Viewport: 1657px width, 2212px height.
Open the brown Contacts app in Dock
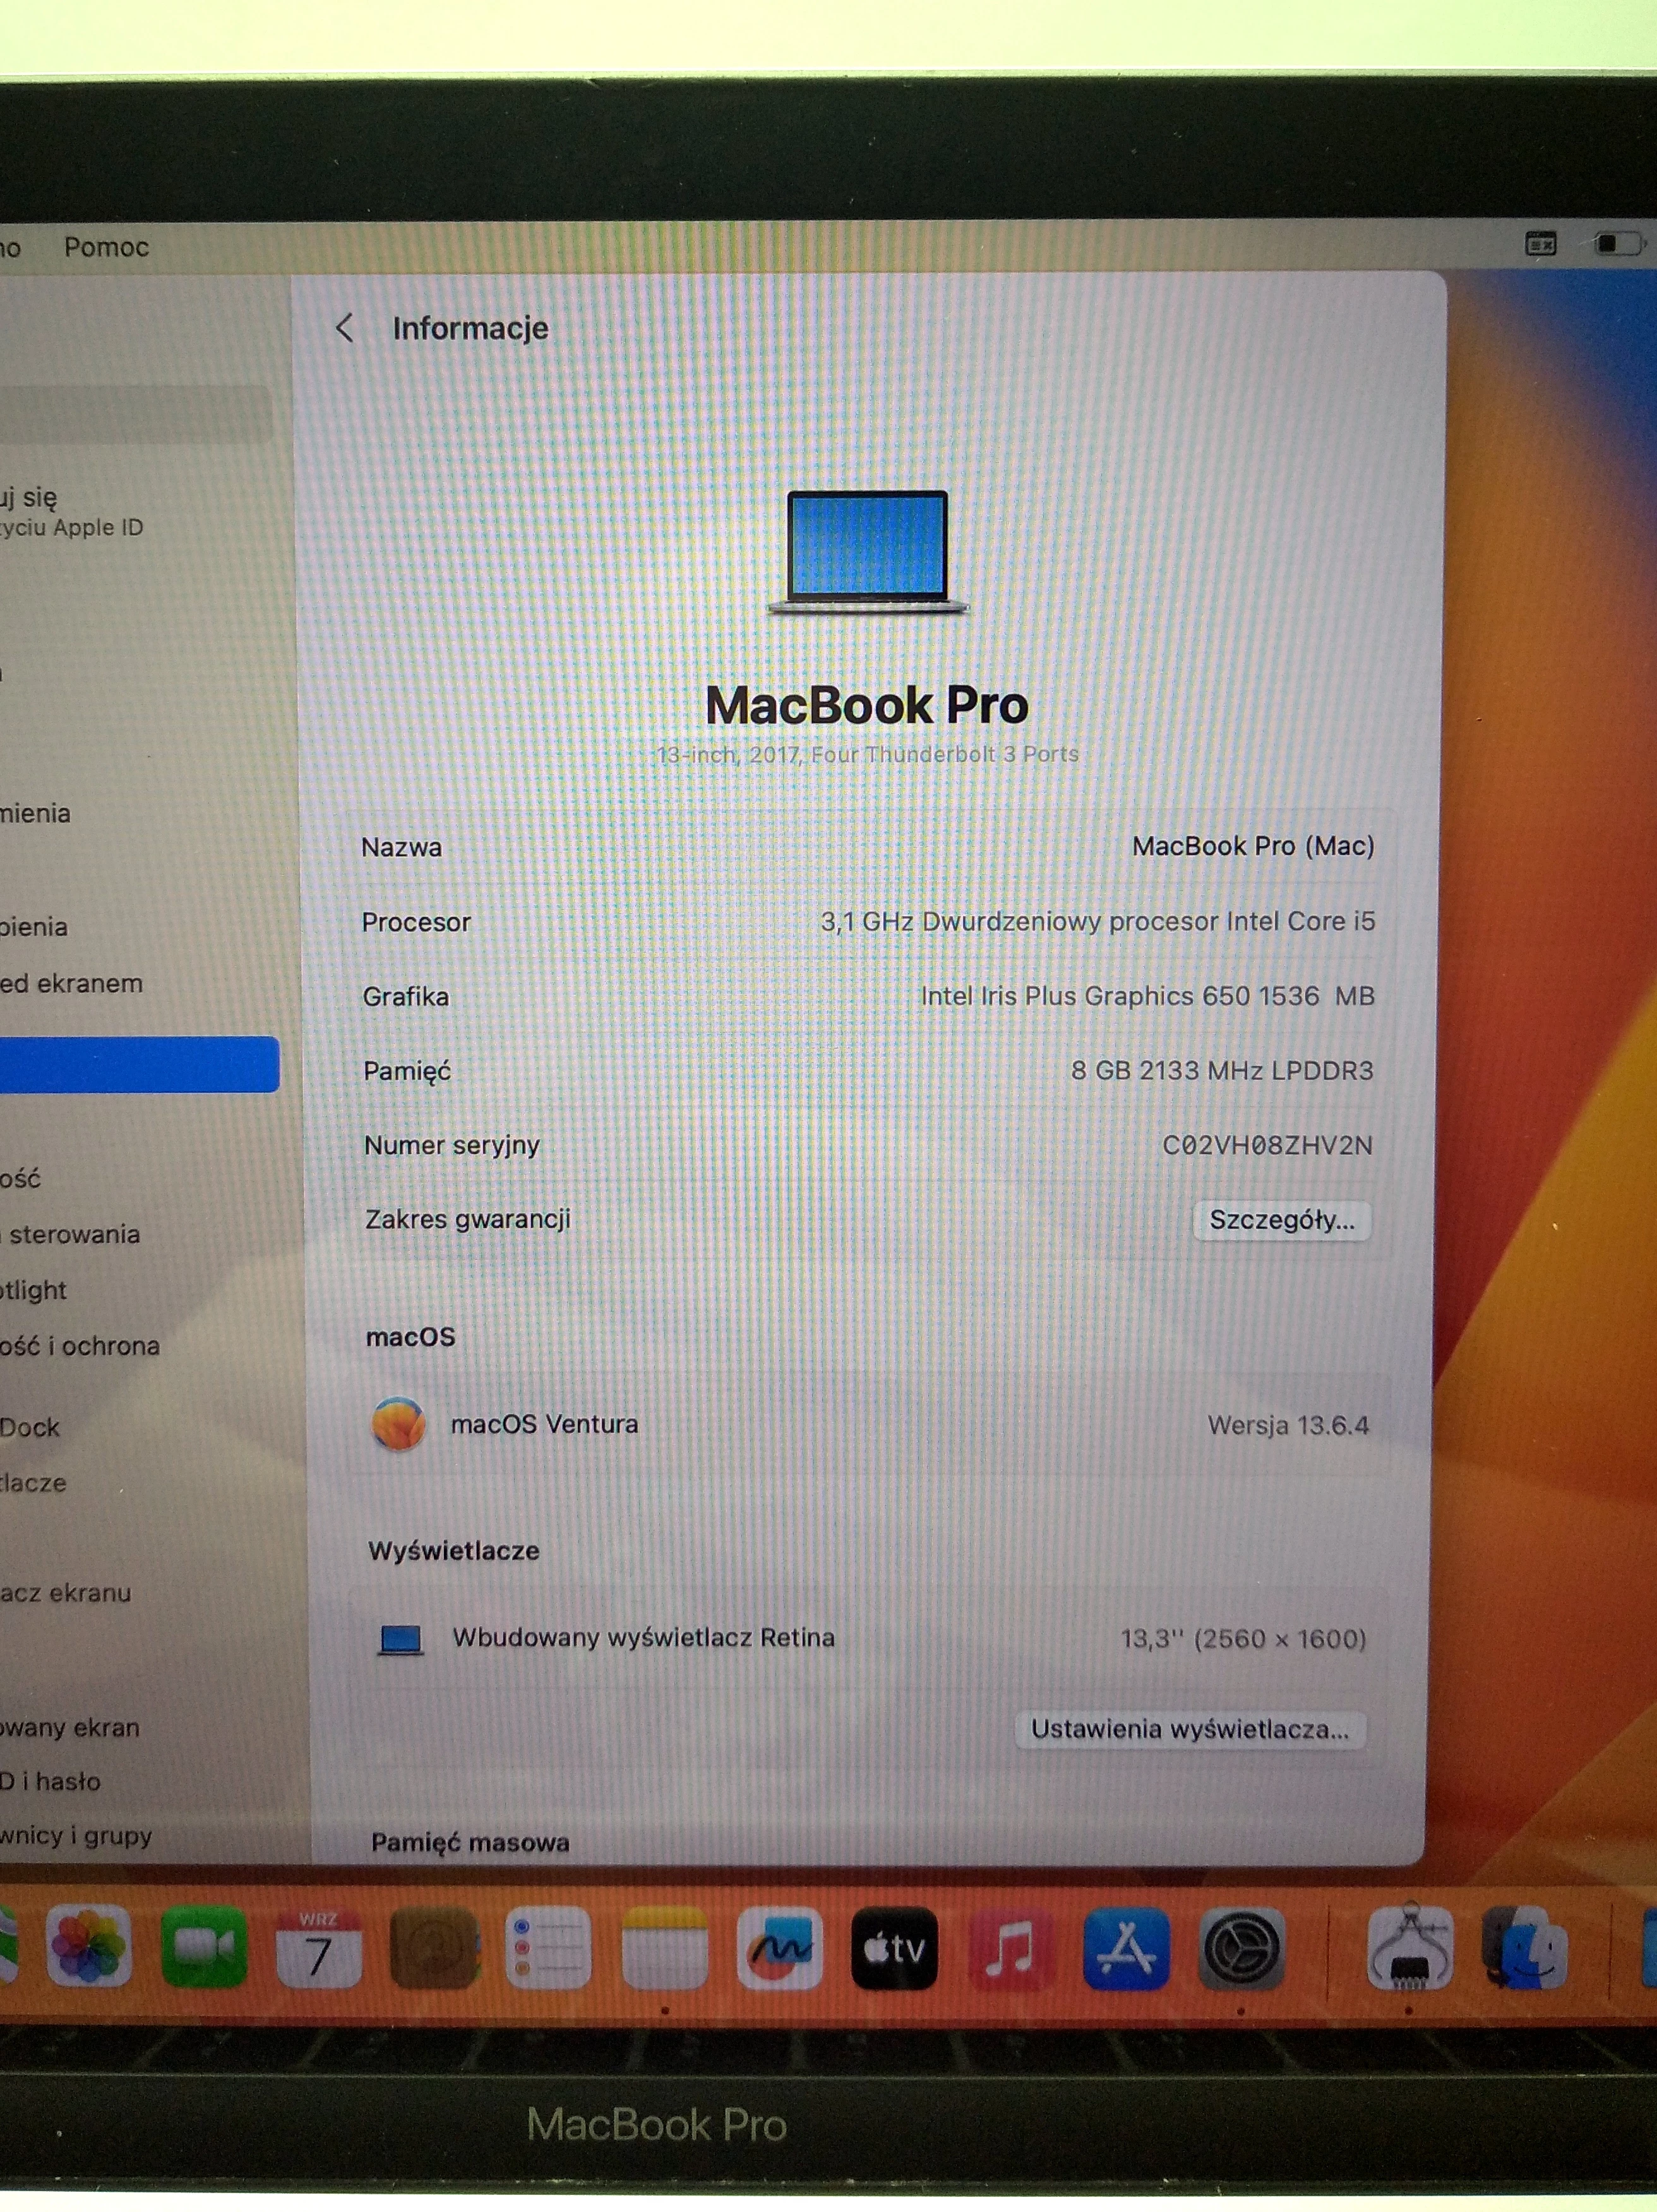tap(434, 1947)
